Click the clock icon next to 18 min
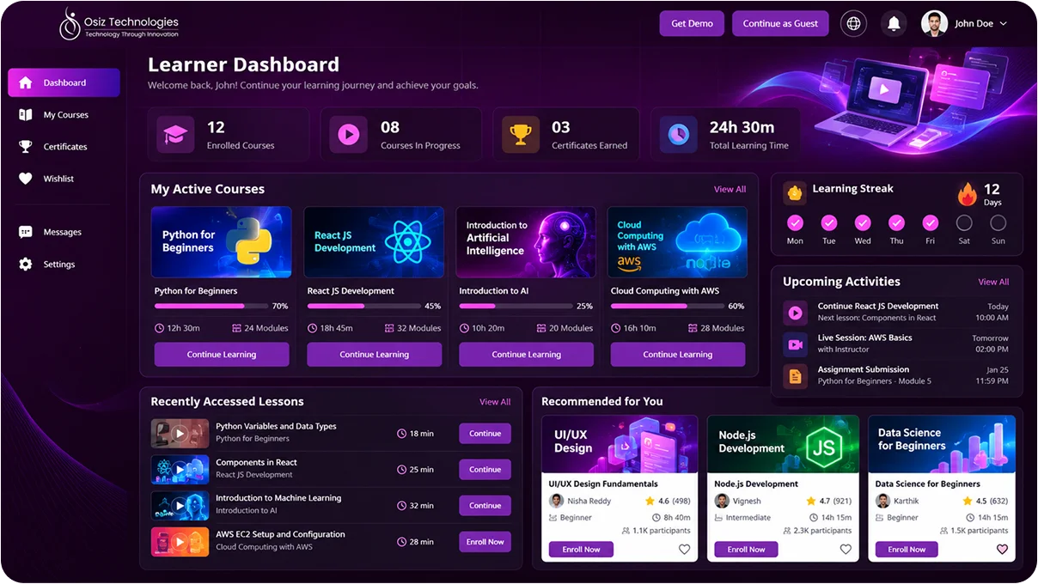This screenshot has height=584, width=1038. tap(401, 434)
